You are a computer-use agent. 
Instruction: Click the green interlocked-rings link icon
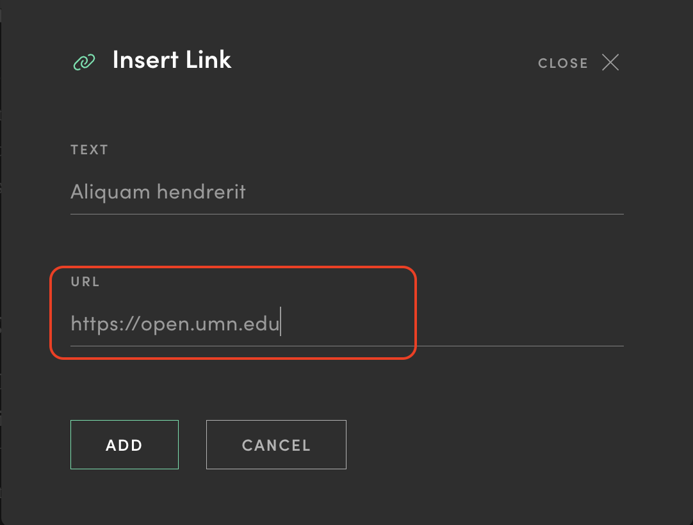(84, 63)
